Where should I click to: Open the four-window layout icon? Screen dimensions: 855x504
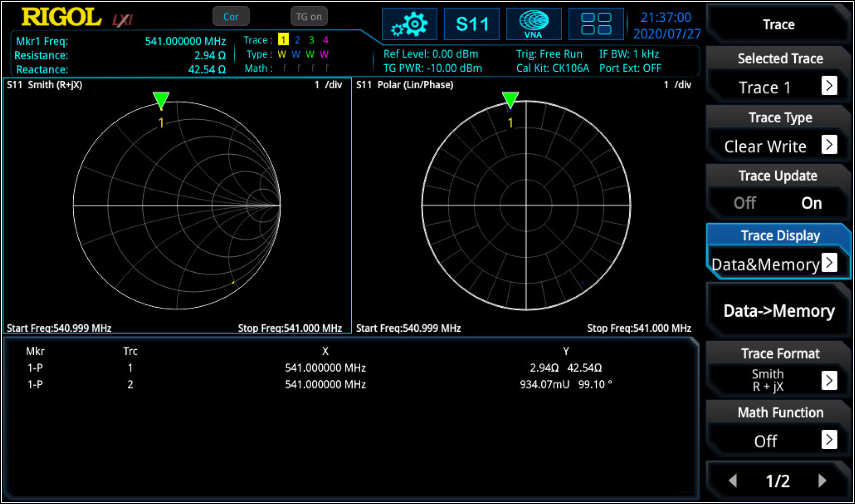pyautogui.click(x=596, y=24)
